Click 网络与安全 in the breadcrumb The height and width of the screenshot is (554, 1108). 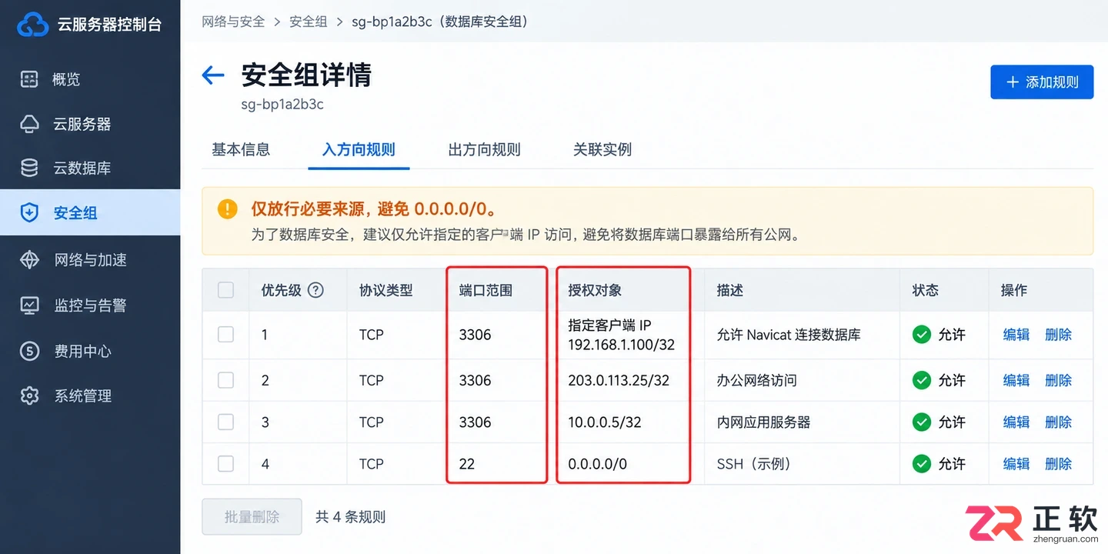click(x=233, y=22)
